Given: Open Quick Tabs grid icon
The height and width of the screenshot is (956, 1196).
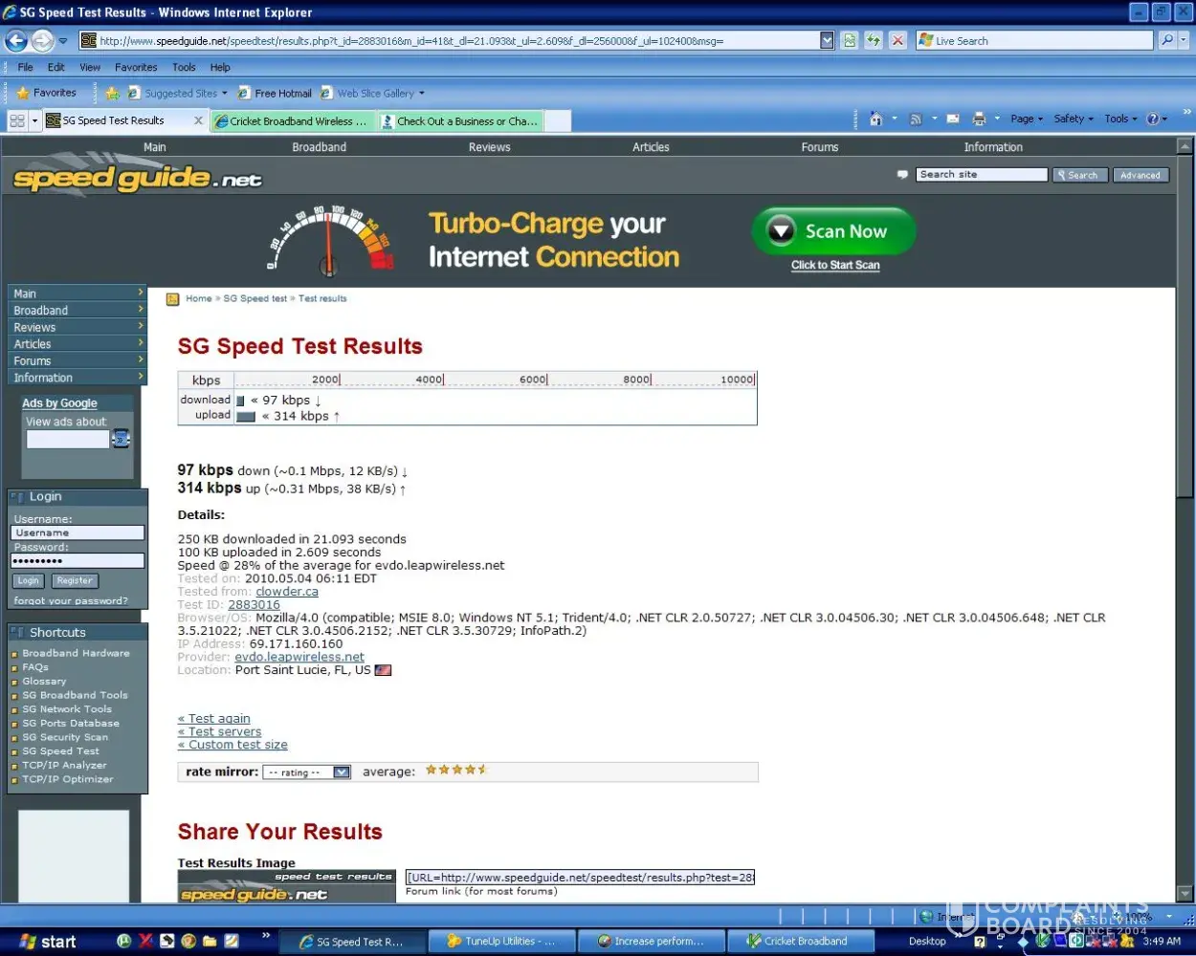Looking at the screenshot, I should [x=17, y=121].
